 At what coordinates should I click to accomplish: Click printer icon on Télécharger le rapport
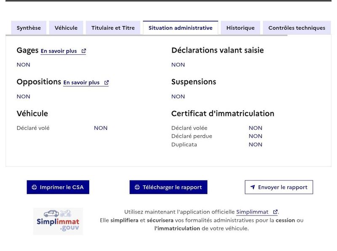pyautogui.click(x=137, y=187)
